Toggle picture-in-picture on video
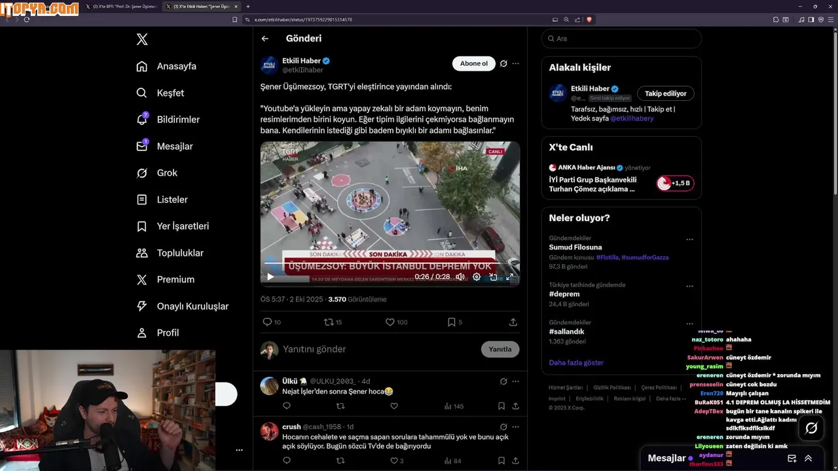 tap(493, 277)
